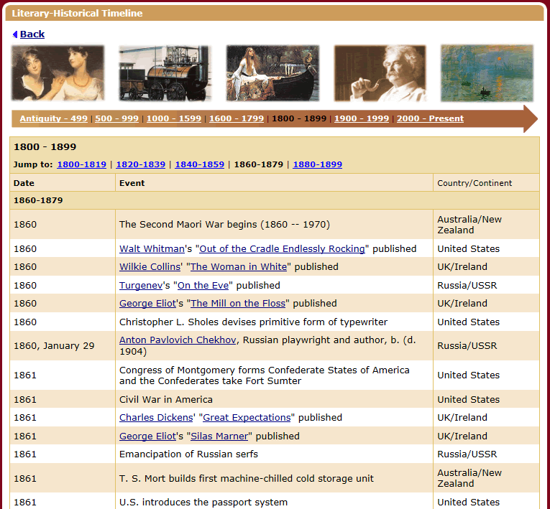Open the two women portrait thumbnail
The height and width of the screenshot is (509, 550).
[58, 73]
